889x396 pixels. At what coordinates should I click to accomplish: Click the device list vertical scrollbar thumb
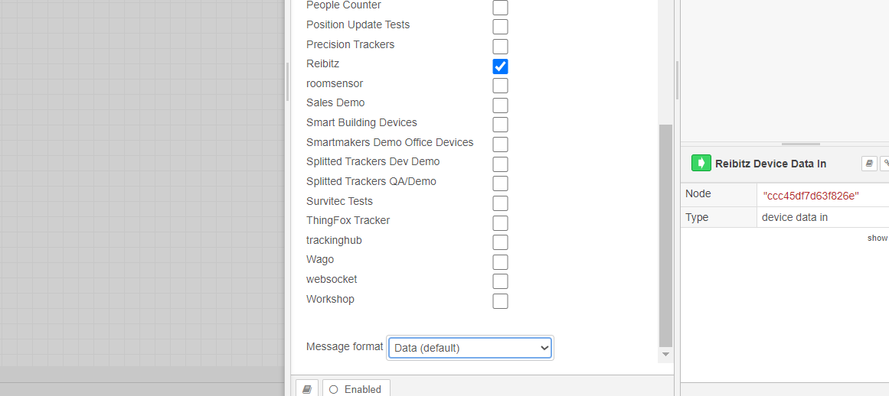[665, 233]
